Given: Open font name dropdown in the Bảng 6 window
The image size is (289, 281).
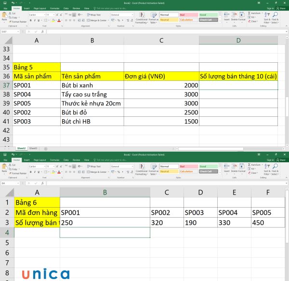Looking at the screenshot, I should click(45, 167).
